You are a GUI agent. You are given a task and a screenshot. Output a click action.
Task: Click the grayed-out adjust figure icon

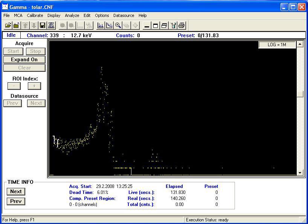click(x=89, y=26)
